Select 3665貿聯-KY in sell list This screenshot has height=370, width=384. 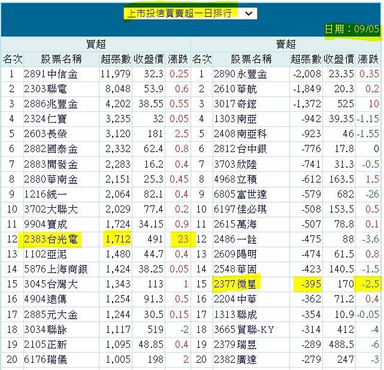coord(246,329)
